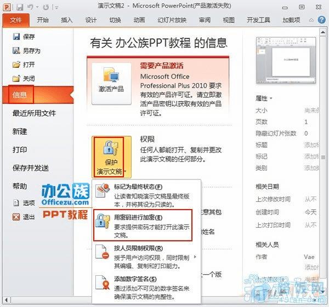Screen dimensions: 329x307
Task: Click the 标记 property field
Action: [312, 156]
